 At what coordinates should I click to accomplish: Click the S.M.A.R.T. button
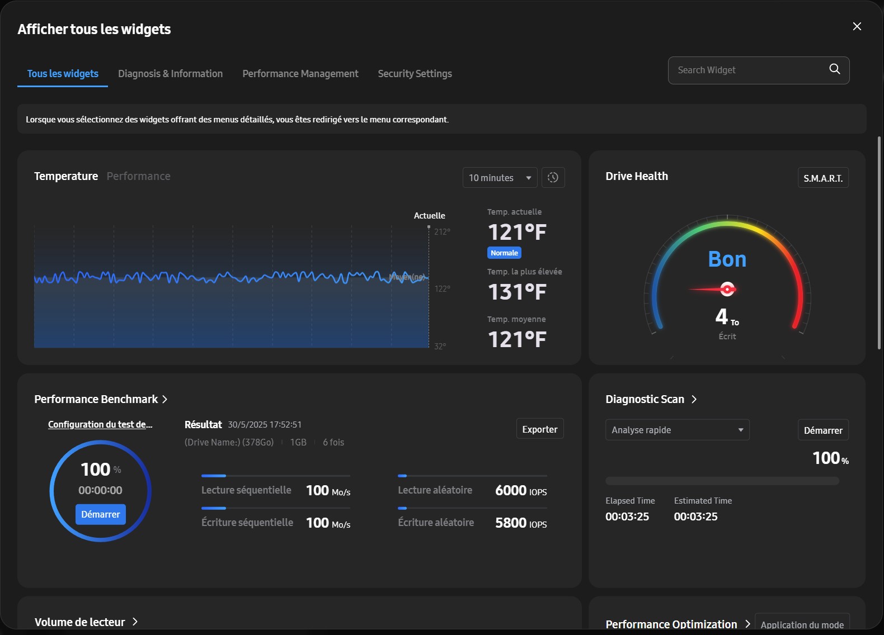pos(822,178)
